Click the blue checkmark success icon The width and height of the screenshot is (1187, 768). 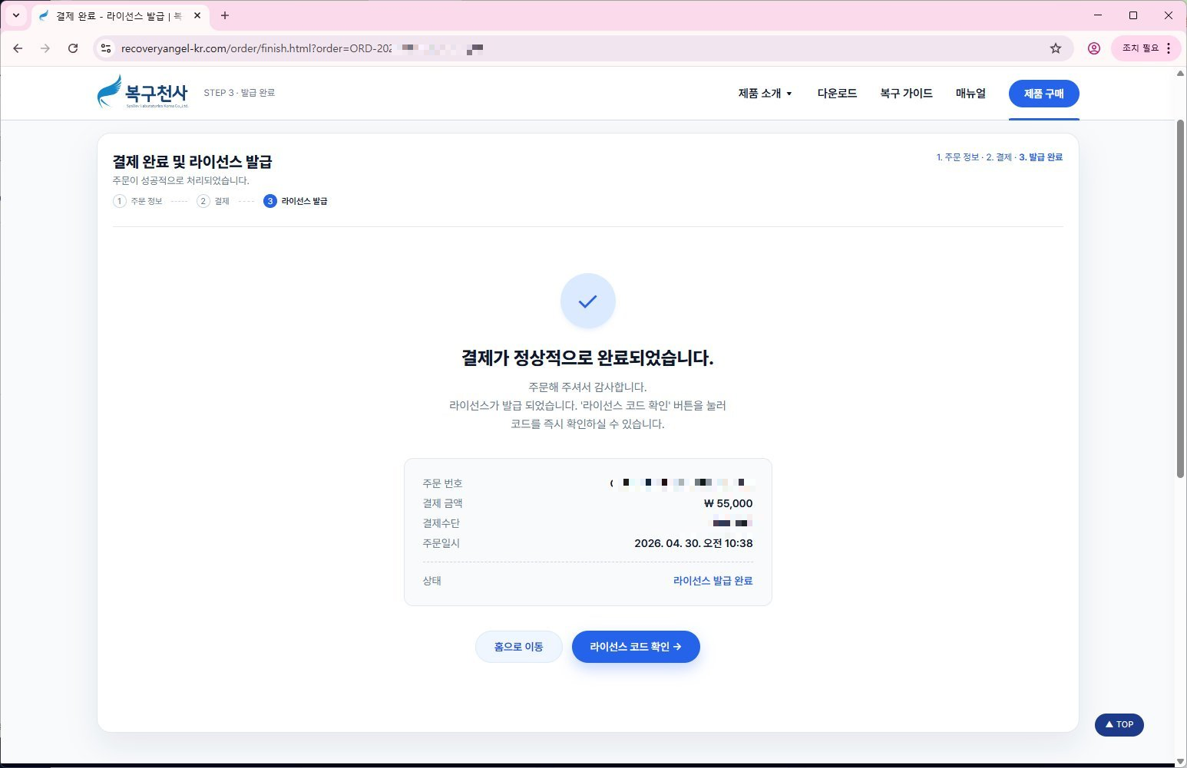coord(588,301)
